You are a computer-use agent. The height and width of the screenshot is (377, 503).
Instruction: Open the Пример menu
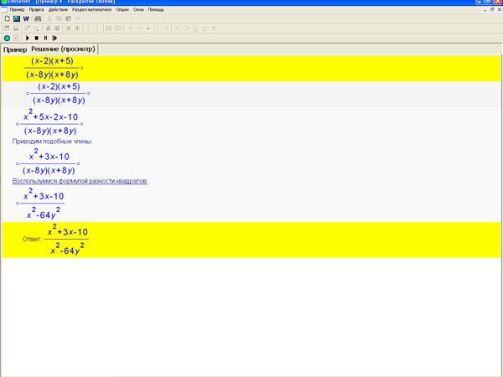coord(17,9)
